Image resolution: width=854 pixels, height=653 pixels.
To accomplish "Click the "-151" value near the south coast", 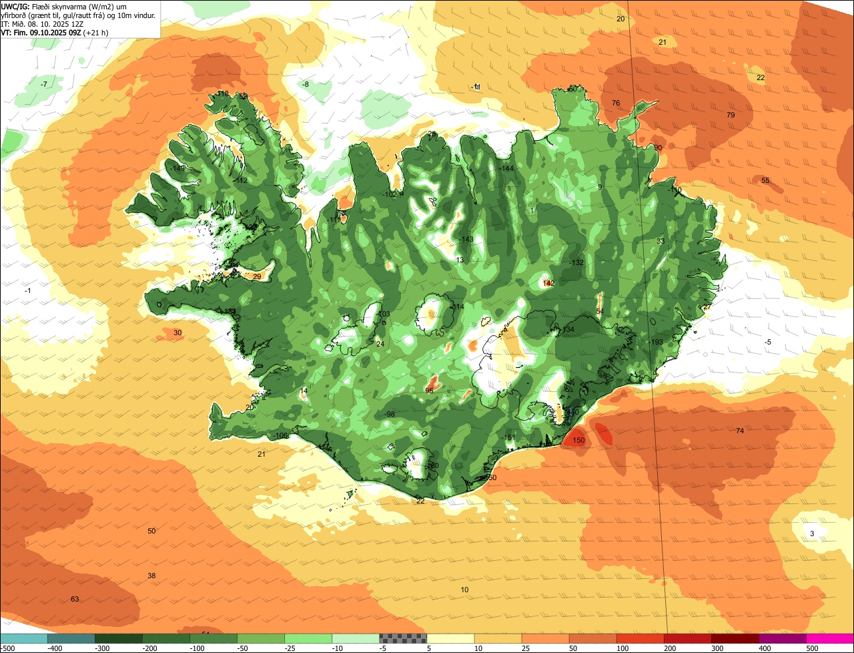I will pos(508,437).
